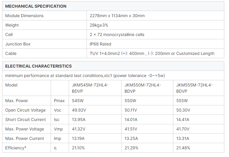Click the 545W max power value

[78, 101]
